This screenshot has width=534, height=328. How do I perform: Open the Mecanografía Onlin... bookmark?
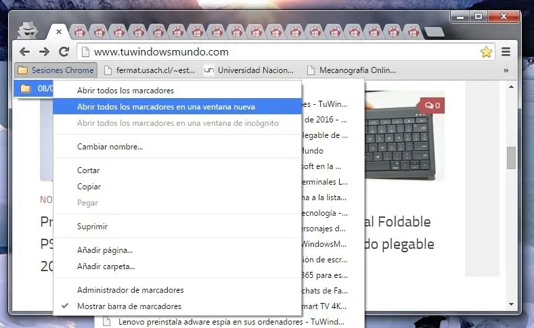[351, 70]
